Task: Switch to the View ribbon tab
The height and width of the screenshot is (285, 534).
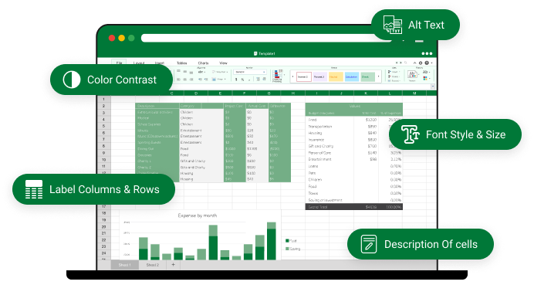Action: [223, 63]
